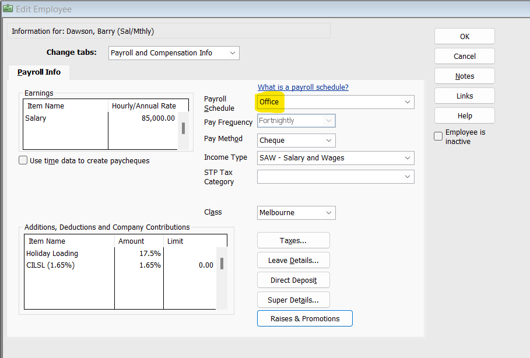Screen dimensions: 530x358
Task: Tick the Employee is inactive checkbox
Action: (438, 136)
